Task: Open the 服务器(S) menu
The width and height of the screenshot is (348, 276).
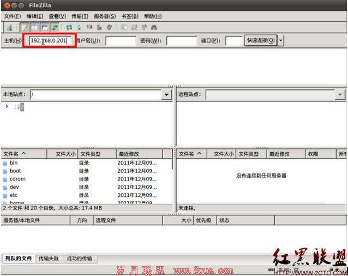Action: point(105,16)
